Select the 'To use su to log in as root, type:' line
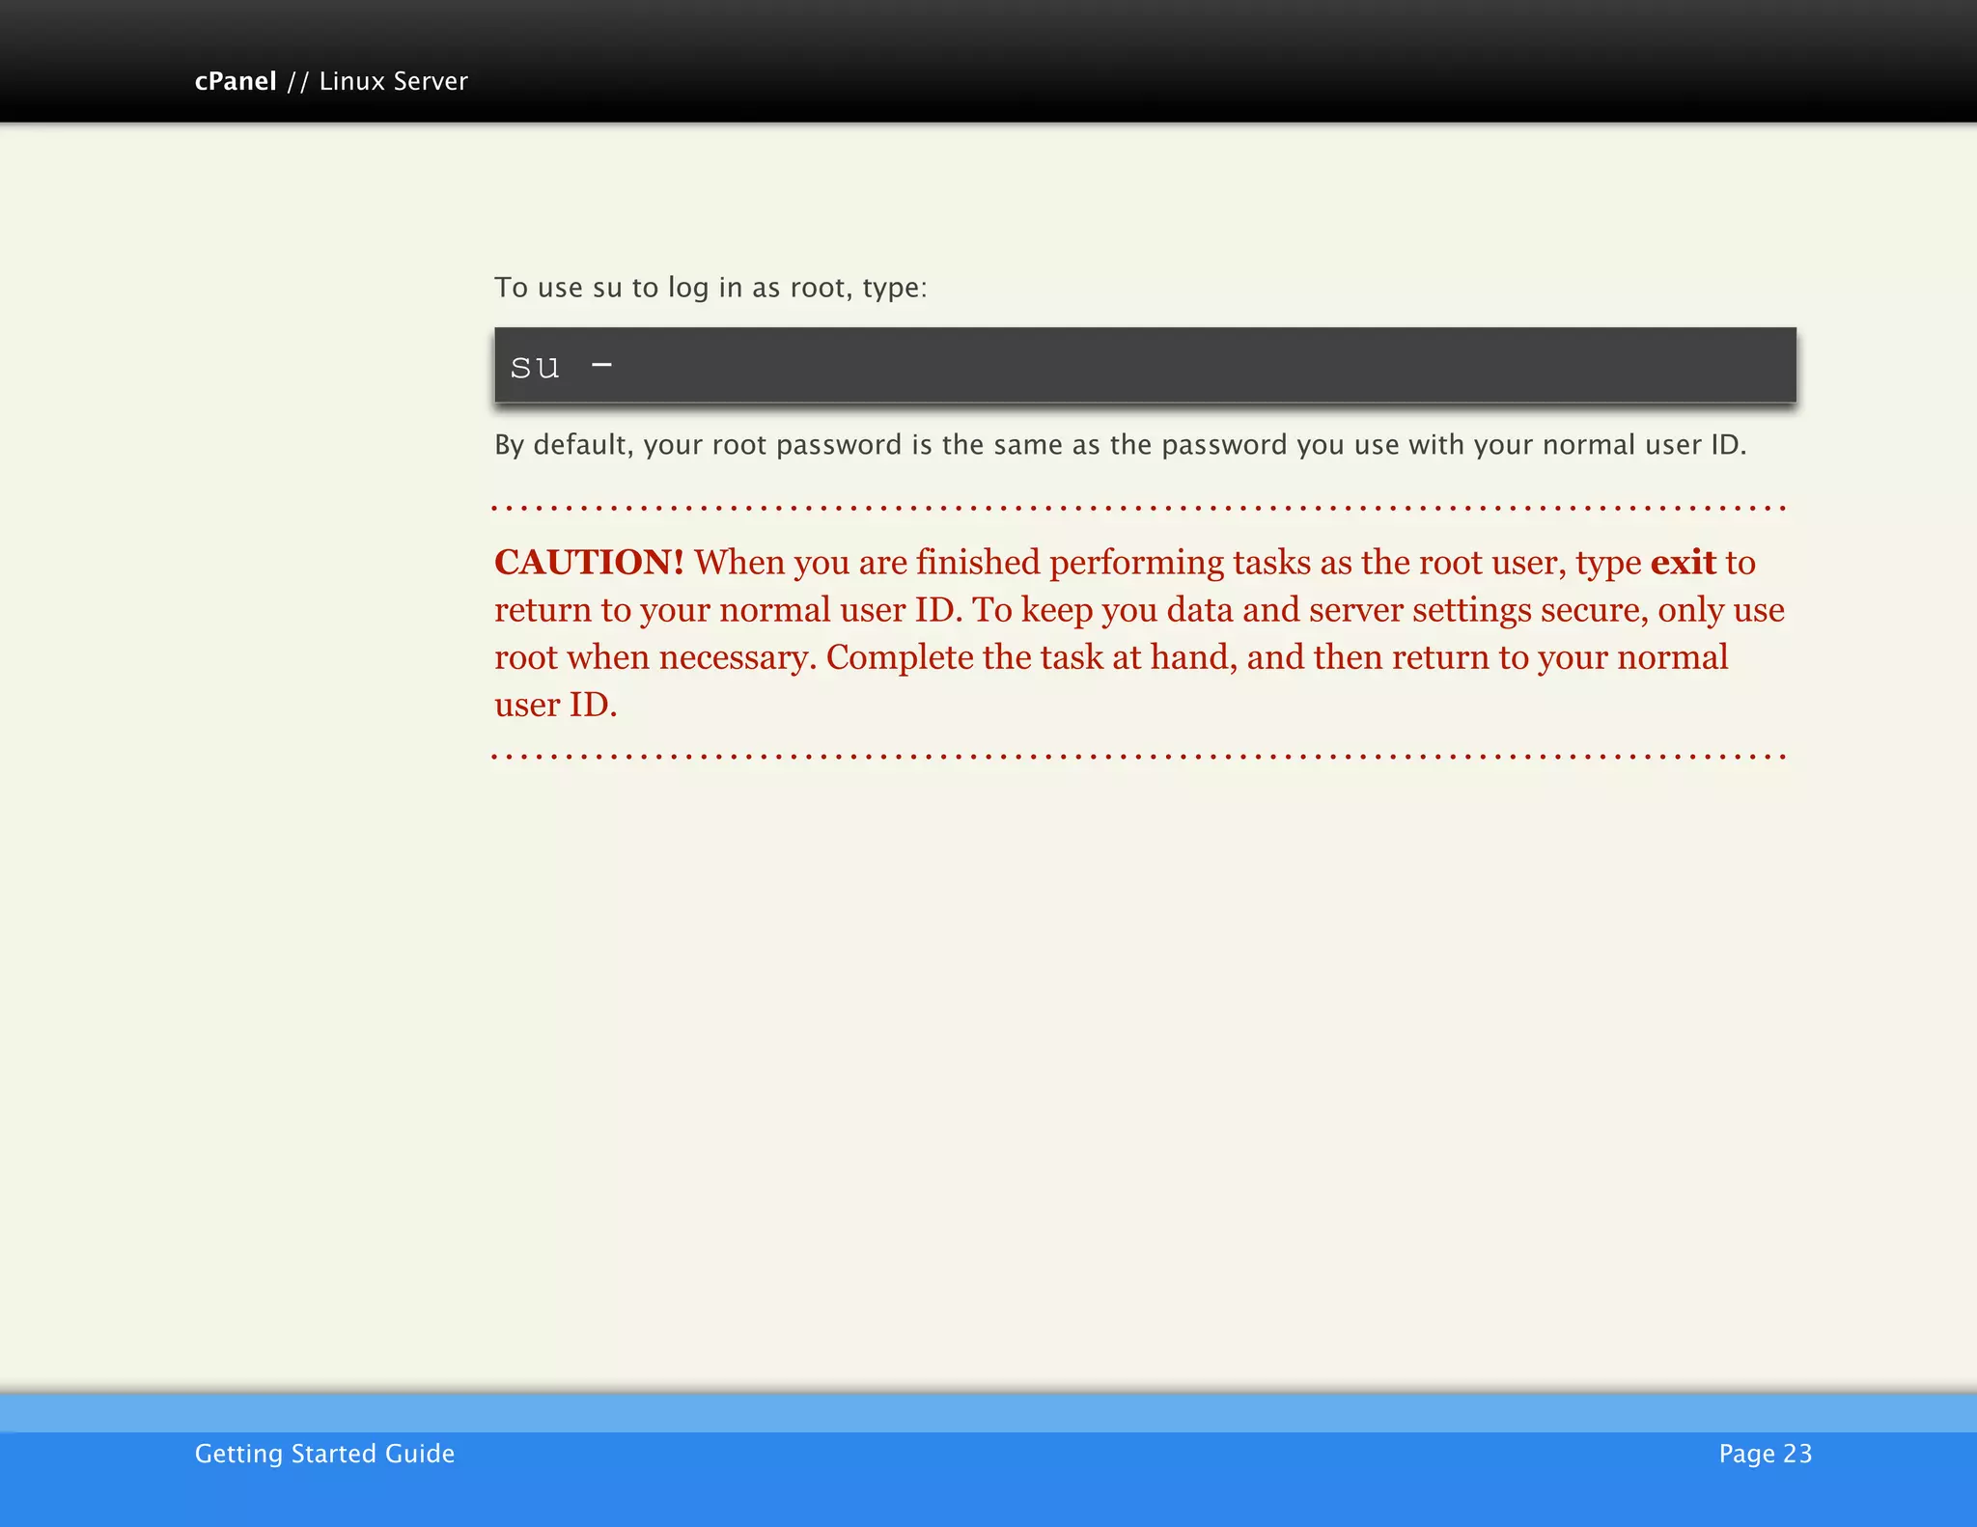The height and width of the screenshot is (1527, 1977). click(710, 288)
